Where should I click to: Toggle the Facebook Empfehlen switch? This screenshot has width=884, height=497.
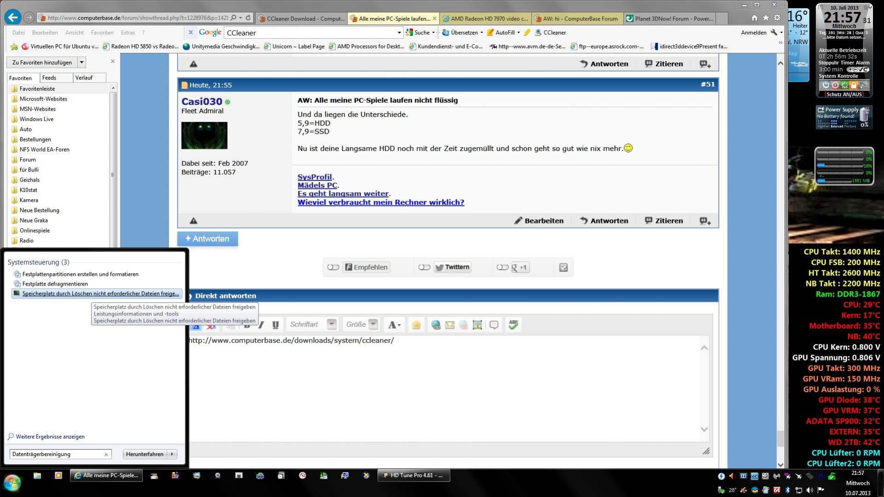click(333, 267)
